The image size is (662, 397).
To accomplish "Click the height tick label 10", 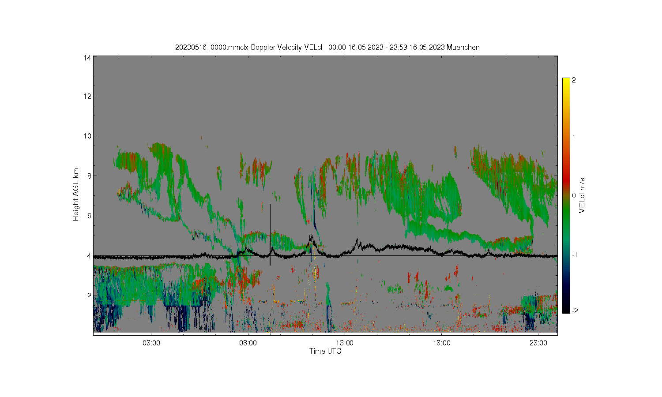I will (x=87, y=136).
